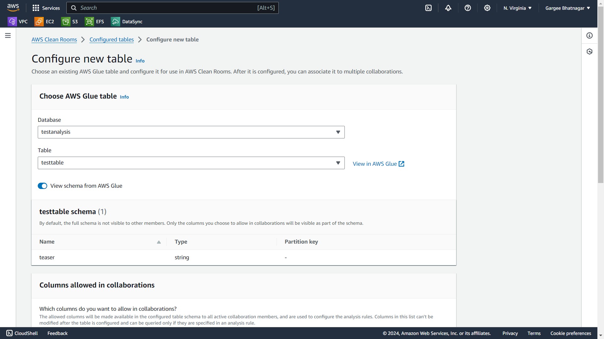604x339 pixels.
Task: Open the EFS service shortcut
Action: tap(94, 22)
